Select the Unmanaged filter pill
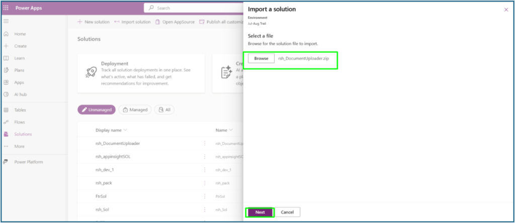 (x=97, y=109)
